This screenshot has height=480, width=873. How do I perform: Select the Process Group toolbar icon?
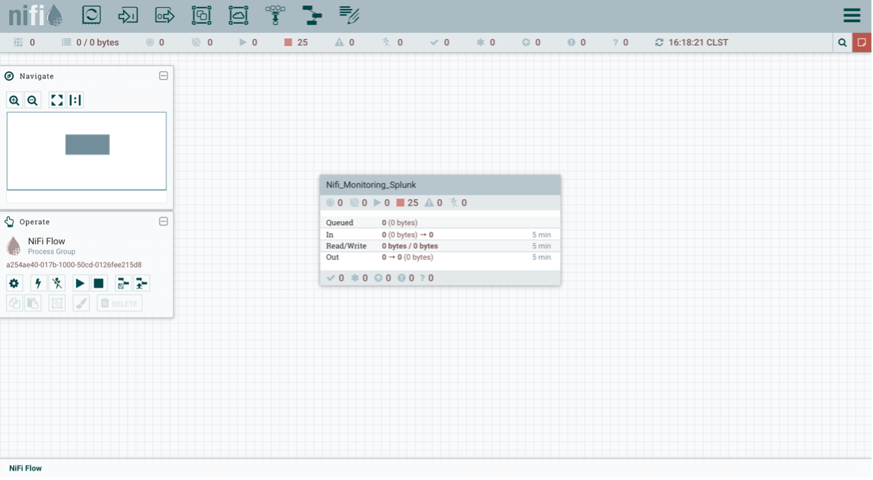pyautogui.click(x=201, y=15)
